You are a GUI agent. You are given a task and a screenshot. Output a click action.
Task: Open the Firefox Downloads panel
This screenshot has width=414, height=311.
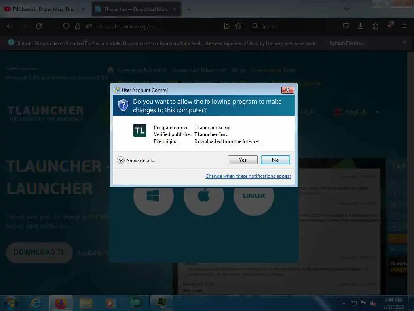360,26
